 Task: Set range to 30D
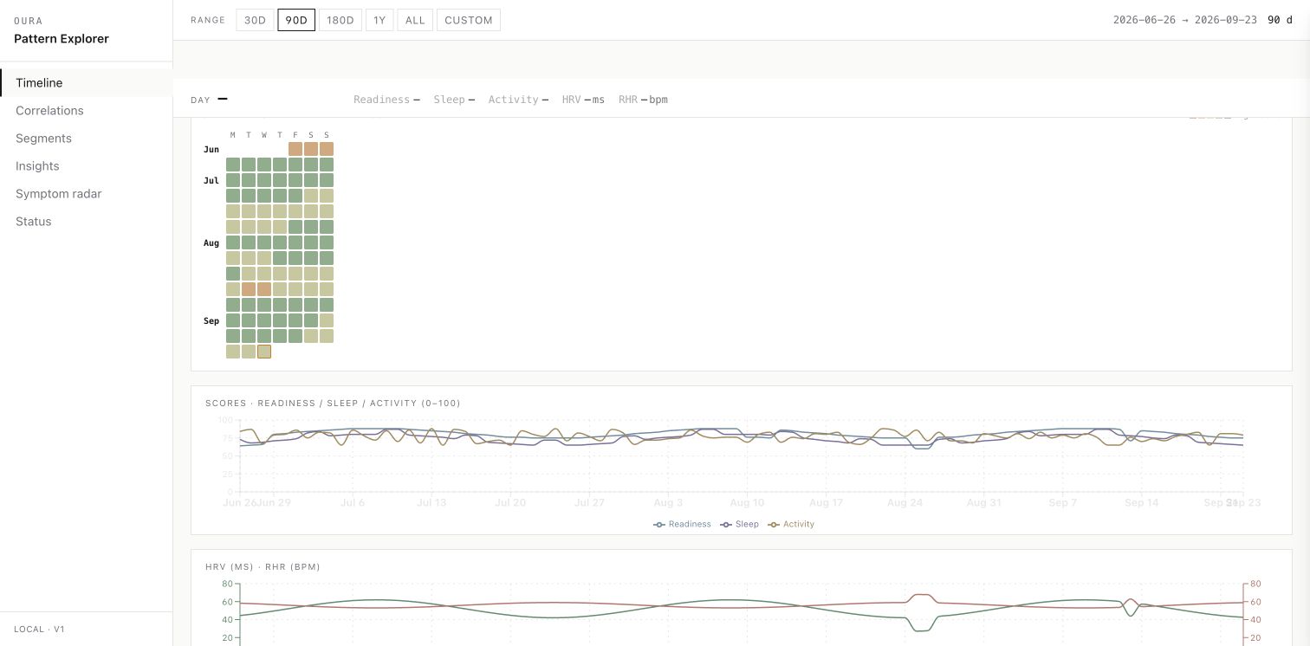[255, 20]
